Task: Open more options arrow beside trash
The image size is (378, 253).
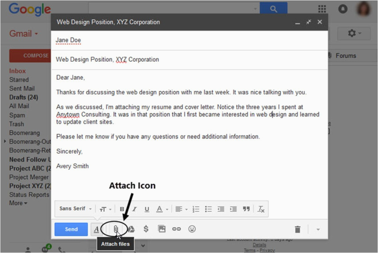Action: pos(318,229)
